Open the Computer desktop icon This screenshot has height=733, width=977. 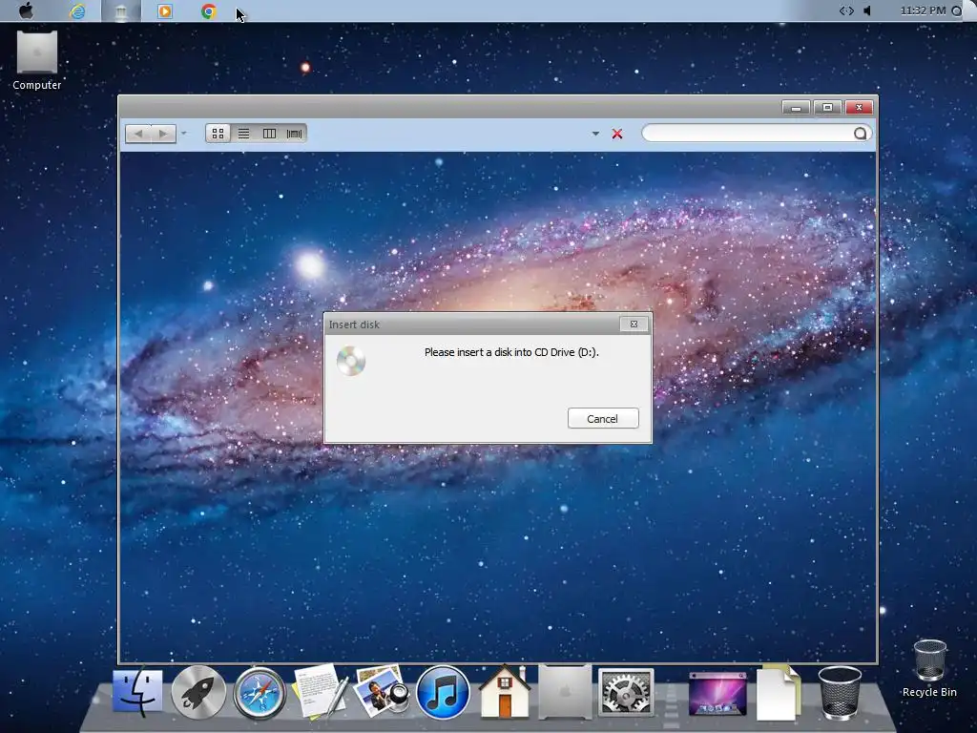pyautogui.click(x=37, y=61)
